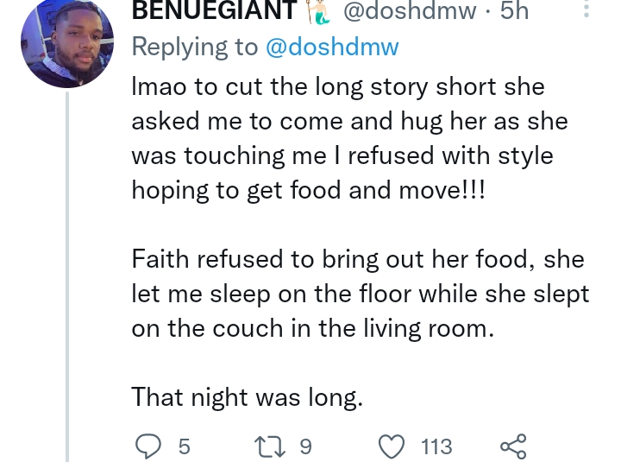Select the 'Faith refused to bring out' paragraph
The width and height of the screenshot is (621, 462).
(361, 294)
